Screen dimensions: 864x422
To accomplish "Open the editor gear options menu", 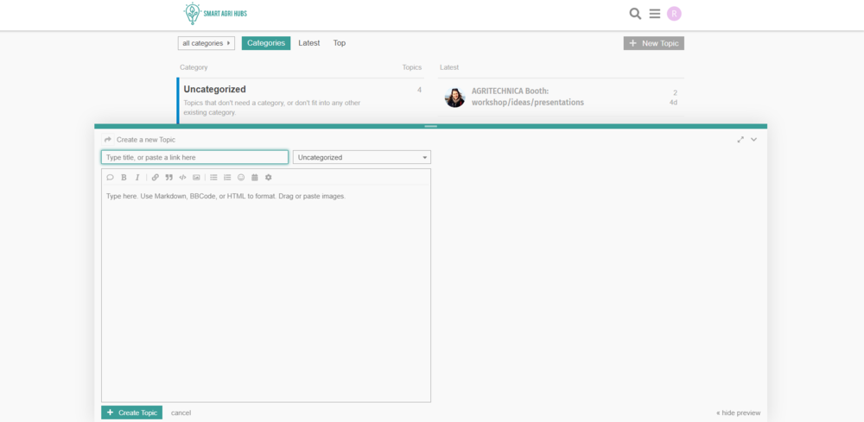I will click(x=269, y=177).
